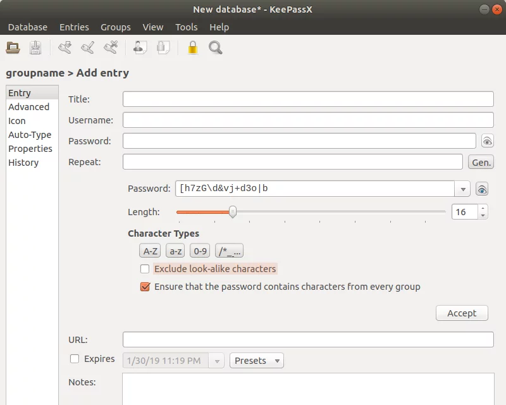The width and height of the screenshot is (506, 405).
Task: Open the Help menu
Action: (219, 27)
